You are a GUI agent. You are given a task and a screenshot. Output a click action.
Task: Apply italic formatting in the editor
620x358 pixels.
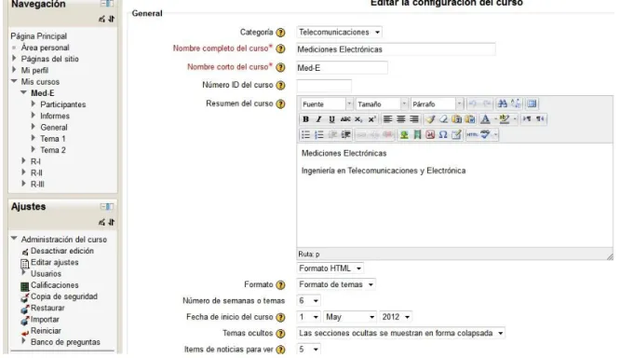click(x=318, y=119)
